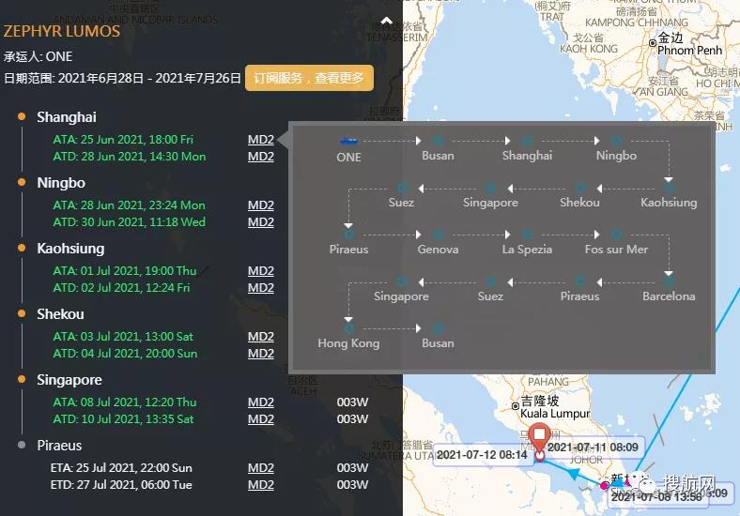The image size is (740, 516).
Task: Select the Barcelona port node icon
Action: [669, 281]
